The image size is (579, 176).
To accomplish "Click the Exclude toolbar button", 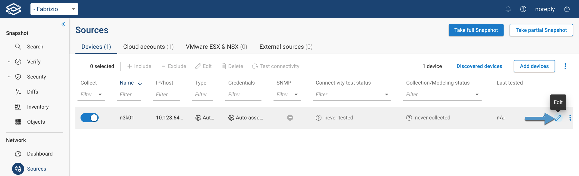I will tap(173, 66).
